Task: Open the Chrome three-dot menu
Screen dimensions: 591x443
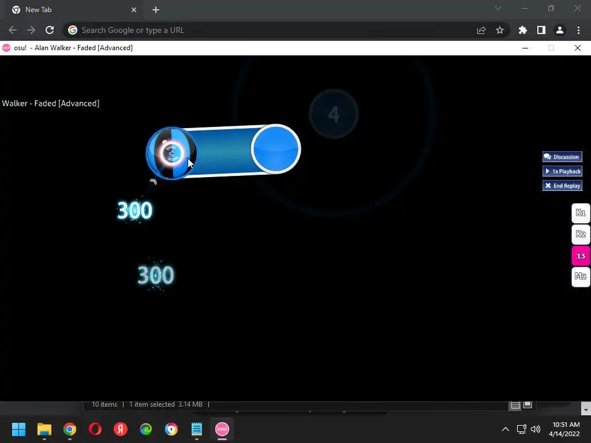Action: point(578,30)
